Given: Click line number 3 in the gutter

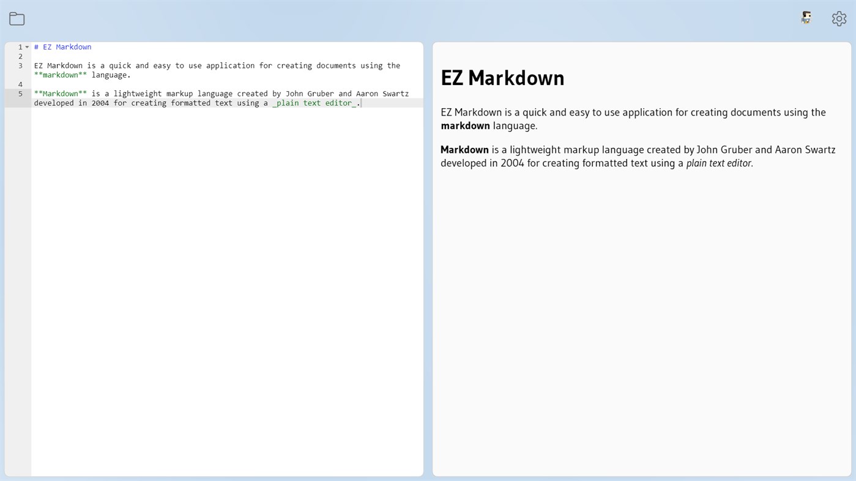Looking at the screenshot, I should point(20,65).
